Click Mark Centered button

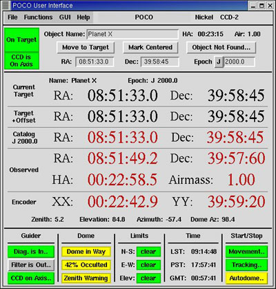pos(150,48)
